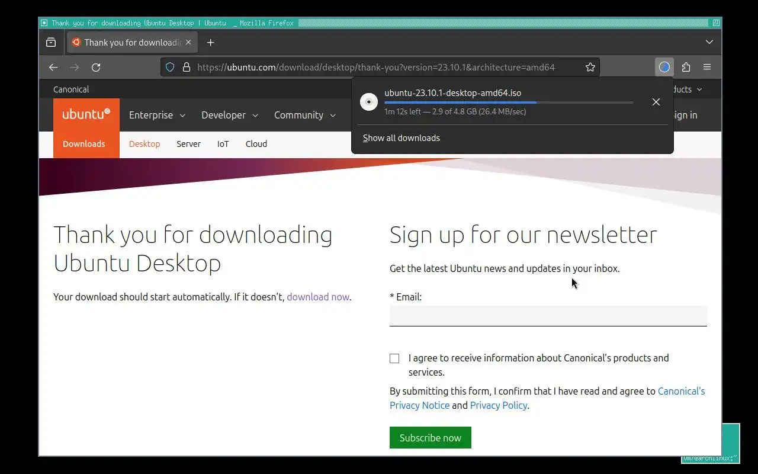Click the Subscribe now button
This screenshot has width=758, height=474.
click(x=431, y=438)
